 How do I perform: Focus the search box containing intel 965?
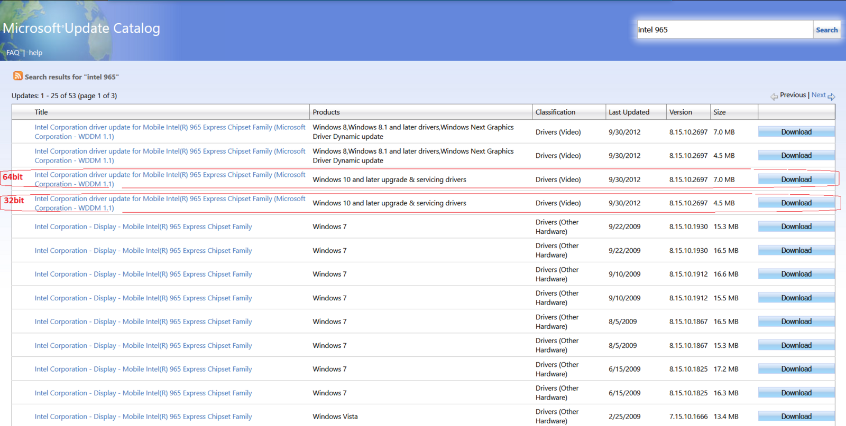tap(724, 30)
